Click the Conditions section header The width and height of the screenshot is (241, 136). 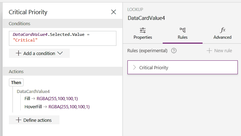[63, 23]
